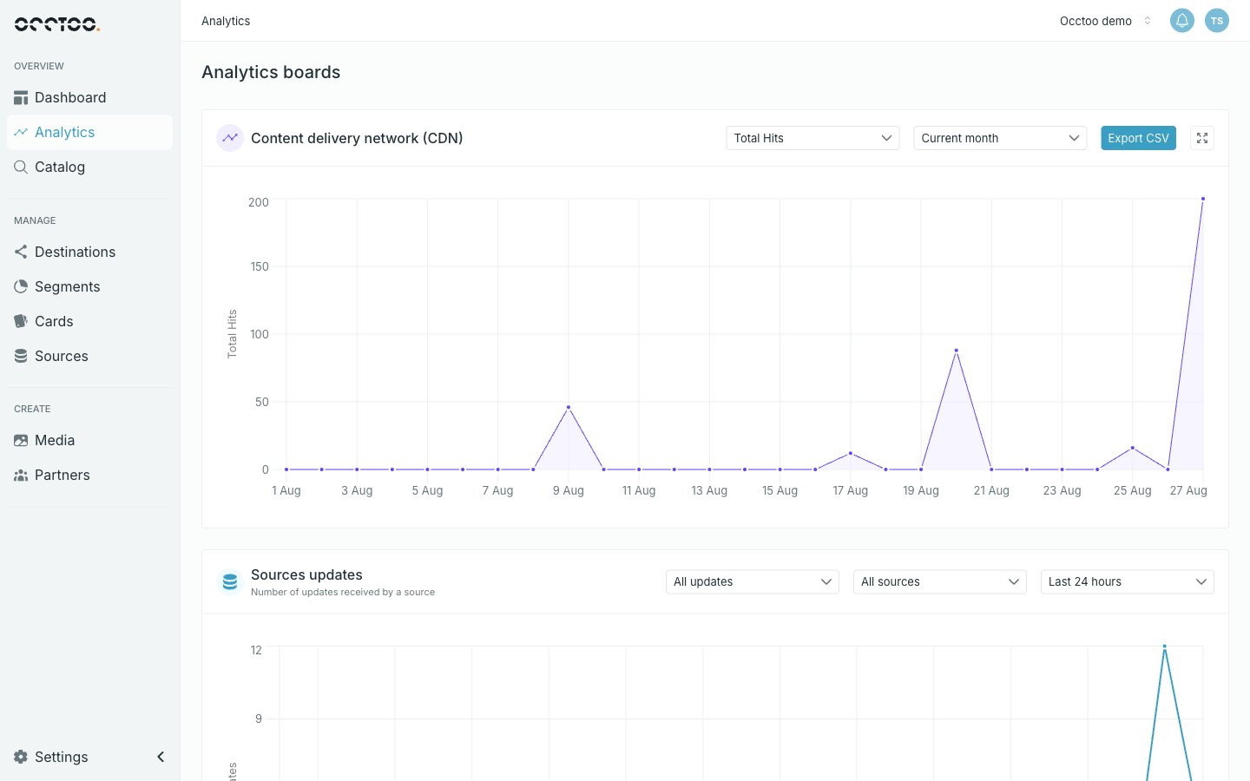1250x781 pixels.
Task: Select the Analytics chart icon in sidebar
Action: [x=21, y=133]
